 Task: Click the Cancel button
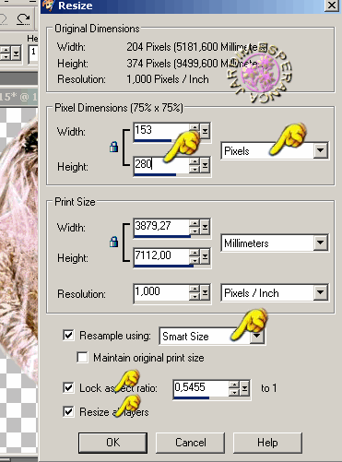191,443
